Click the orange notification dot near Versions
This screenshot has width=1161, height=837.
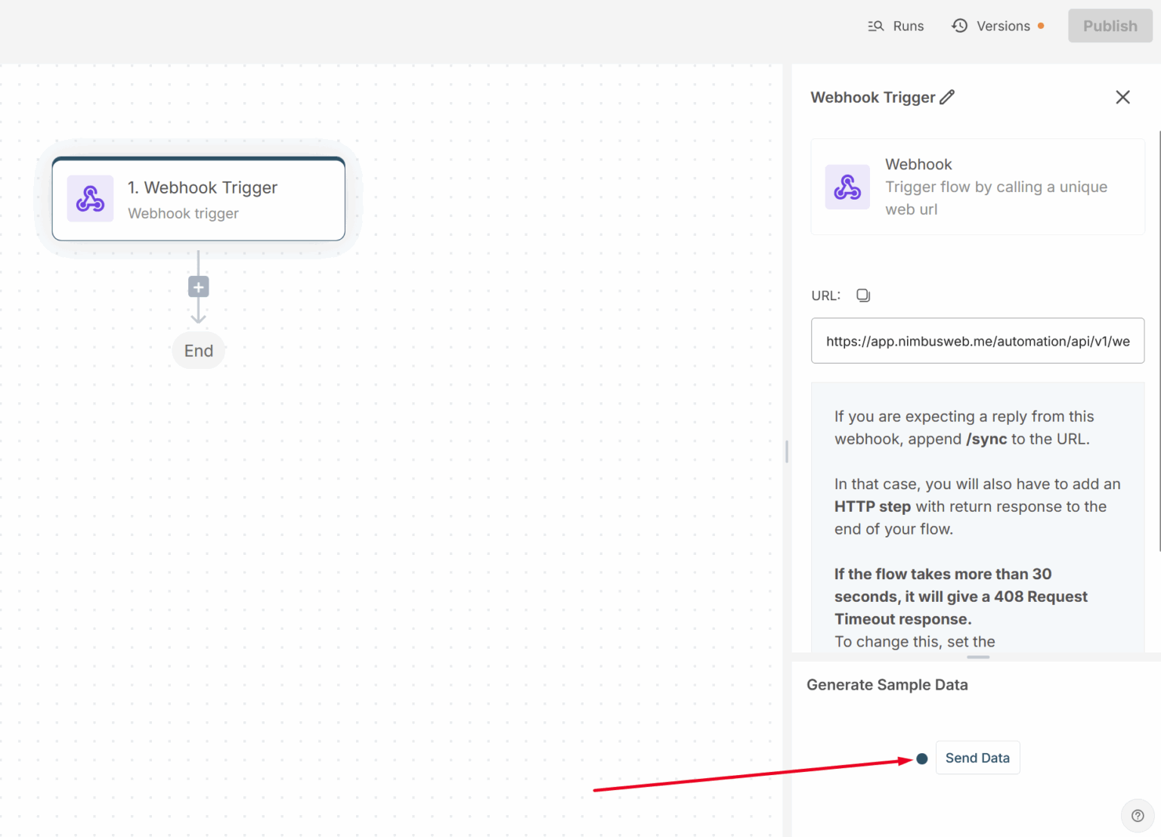click(x=1041, y=25)
